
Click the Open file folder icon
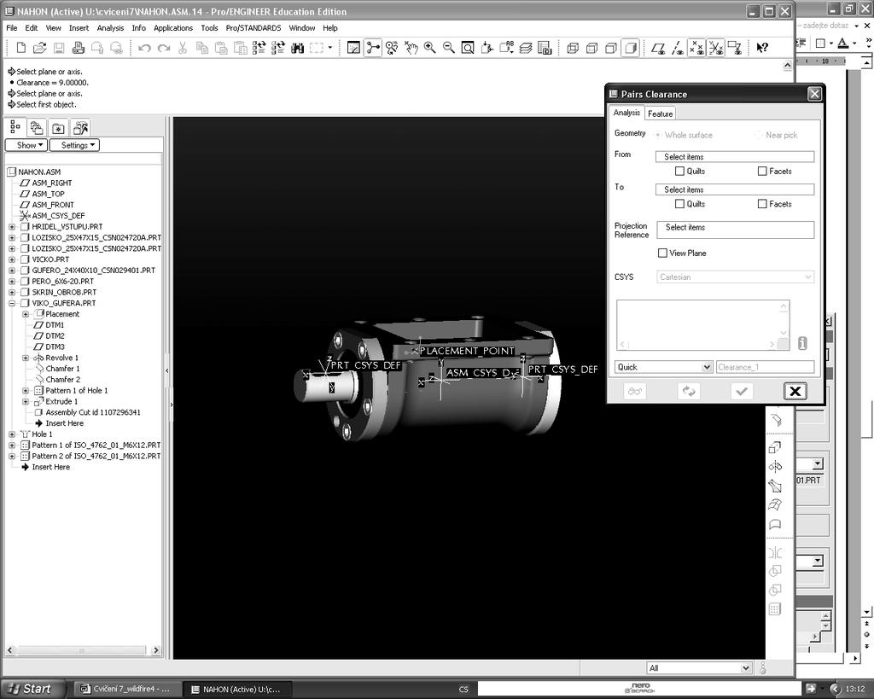(39, 48)
